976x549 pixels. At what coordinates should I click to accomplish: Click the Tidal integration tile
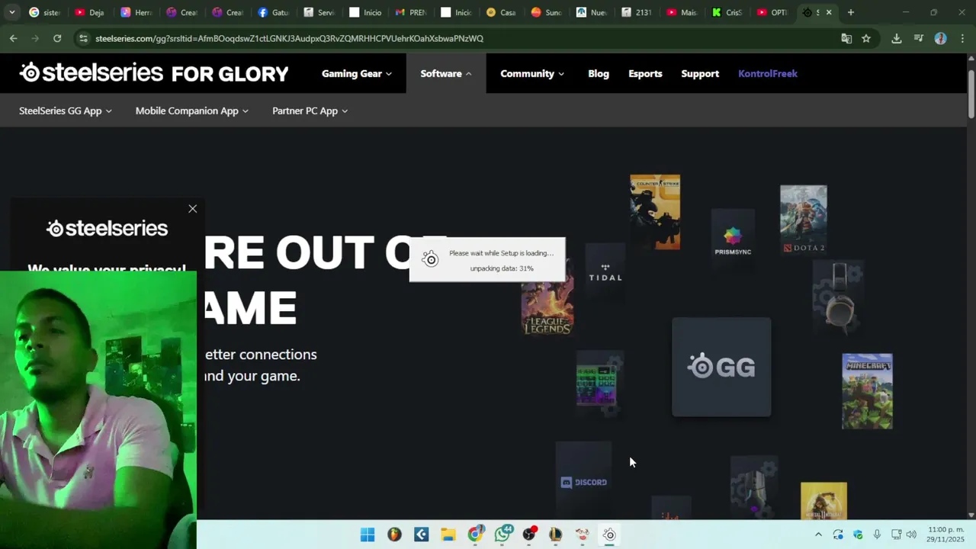pyautogui.click(x=605, y=272)
